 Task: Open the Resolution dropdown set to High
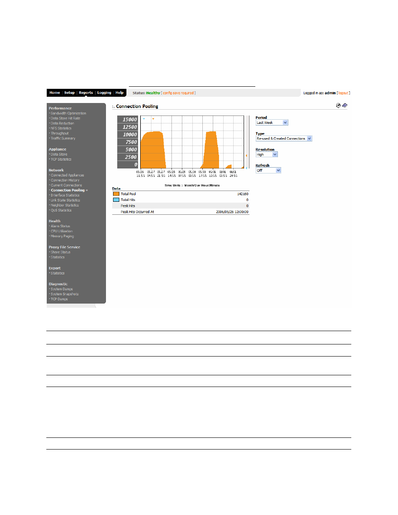point(267,154)
